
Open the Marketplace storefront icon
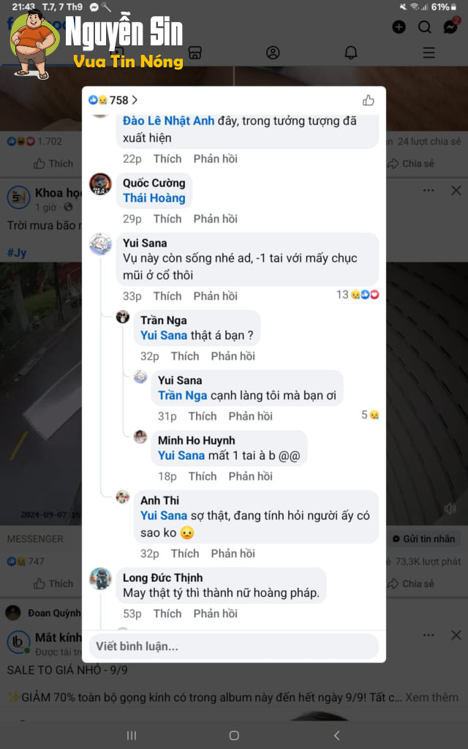pos(195,53)
